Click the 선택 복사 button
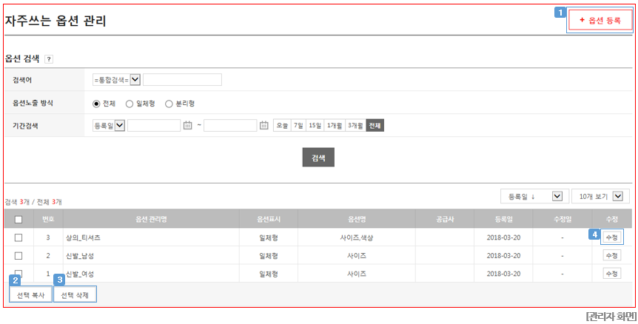Screen dimensions: 638x324 click(31, 295)
